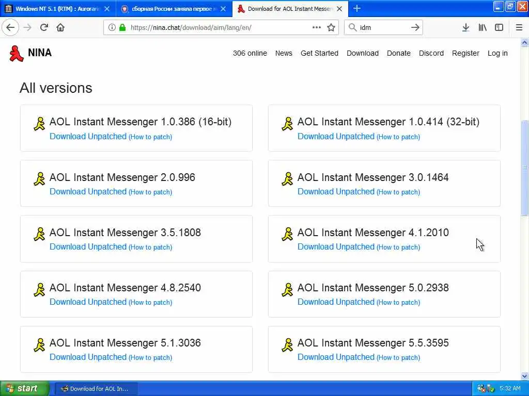The height and width of the screenshot is (396, 529).
Task: Download Unpatched AIM 5.1.3036
Action: coord(88,357)
